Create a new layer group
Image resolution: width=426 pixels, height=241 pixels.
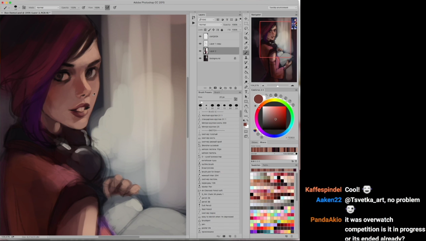[x=225, y=88]
